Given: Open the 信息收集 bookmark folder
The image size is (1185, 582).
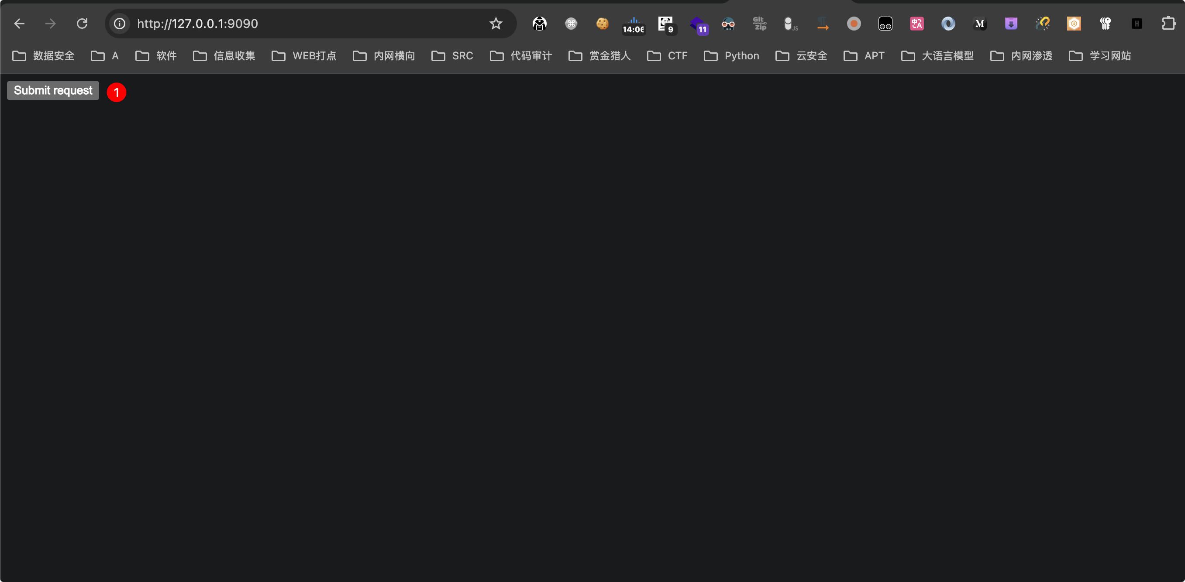Looking at the screenshot, I should (224, 55).
